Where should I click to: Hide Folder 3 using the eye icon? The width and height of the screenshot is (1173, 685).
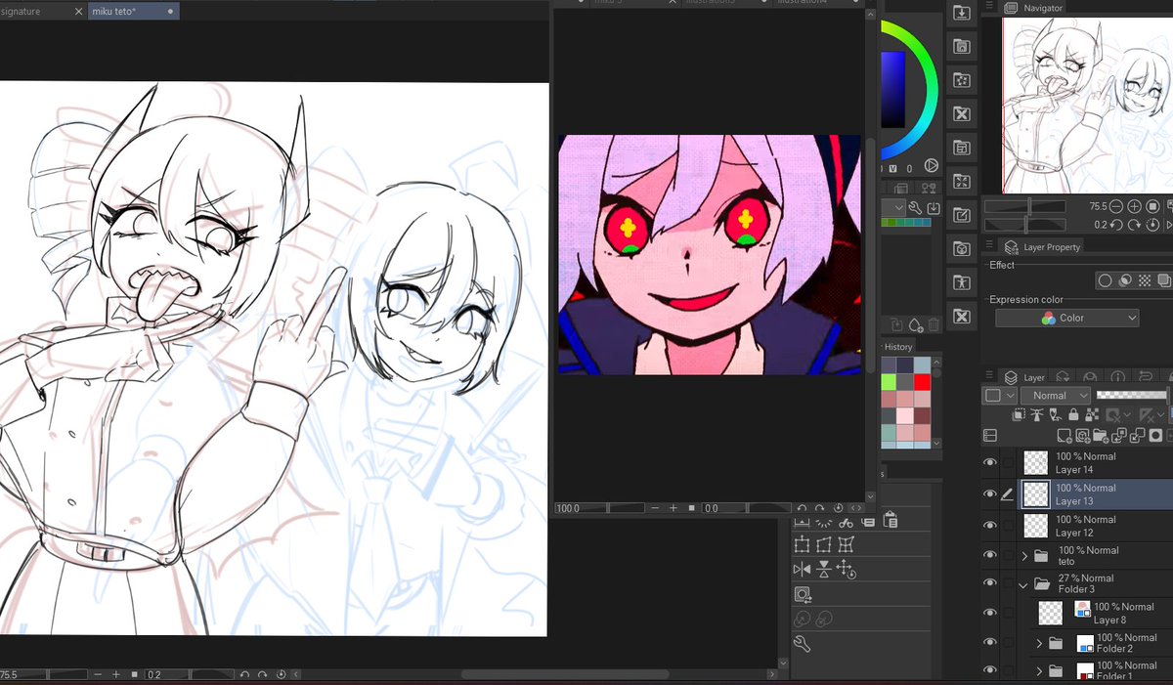(x=990, y=584)
